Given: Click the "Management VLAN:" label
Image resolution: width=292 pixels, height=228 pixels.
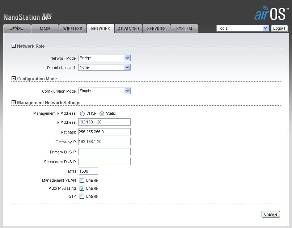Looking at the screenshot, I should click(59, 180).
